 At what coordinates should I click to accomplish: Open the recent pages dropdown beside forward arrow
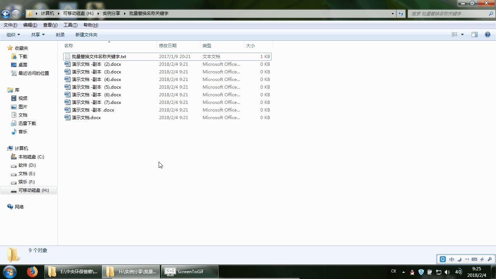click(23, 14)
